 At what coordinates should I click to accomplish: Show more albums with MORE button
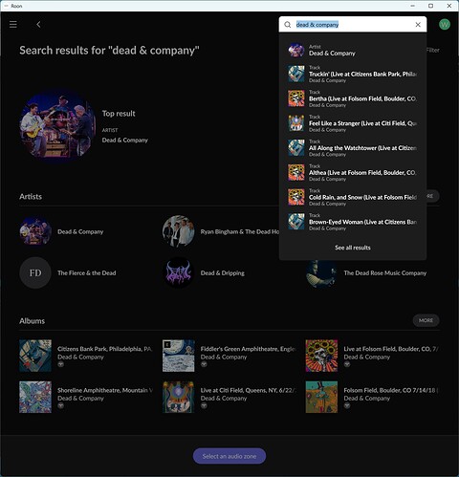click(426, 320)
